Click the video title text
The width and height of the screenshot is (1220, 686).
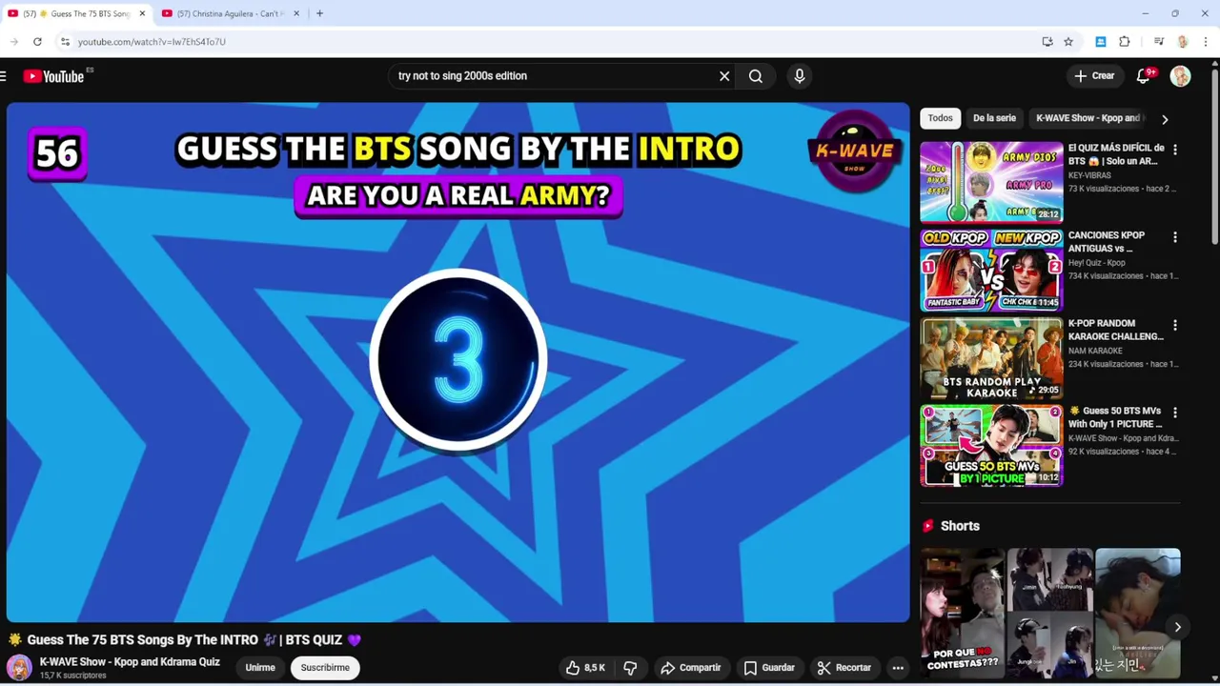[185, 640]
